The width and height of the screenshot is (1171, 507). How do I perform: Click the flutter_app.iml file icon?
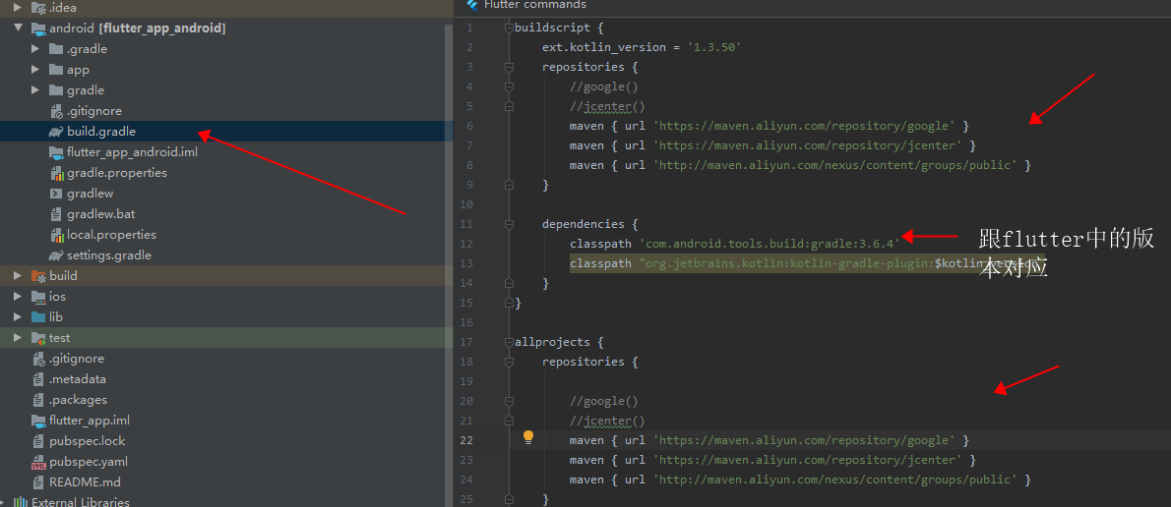(x=38, y=421)
